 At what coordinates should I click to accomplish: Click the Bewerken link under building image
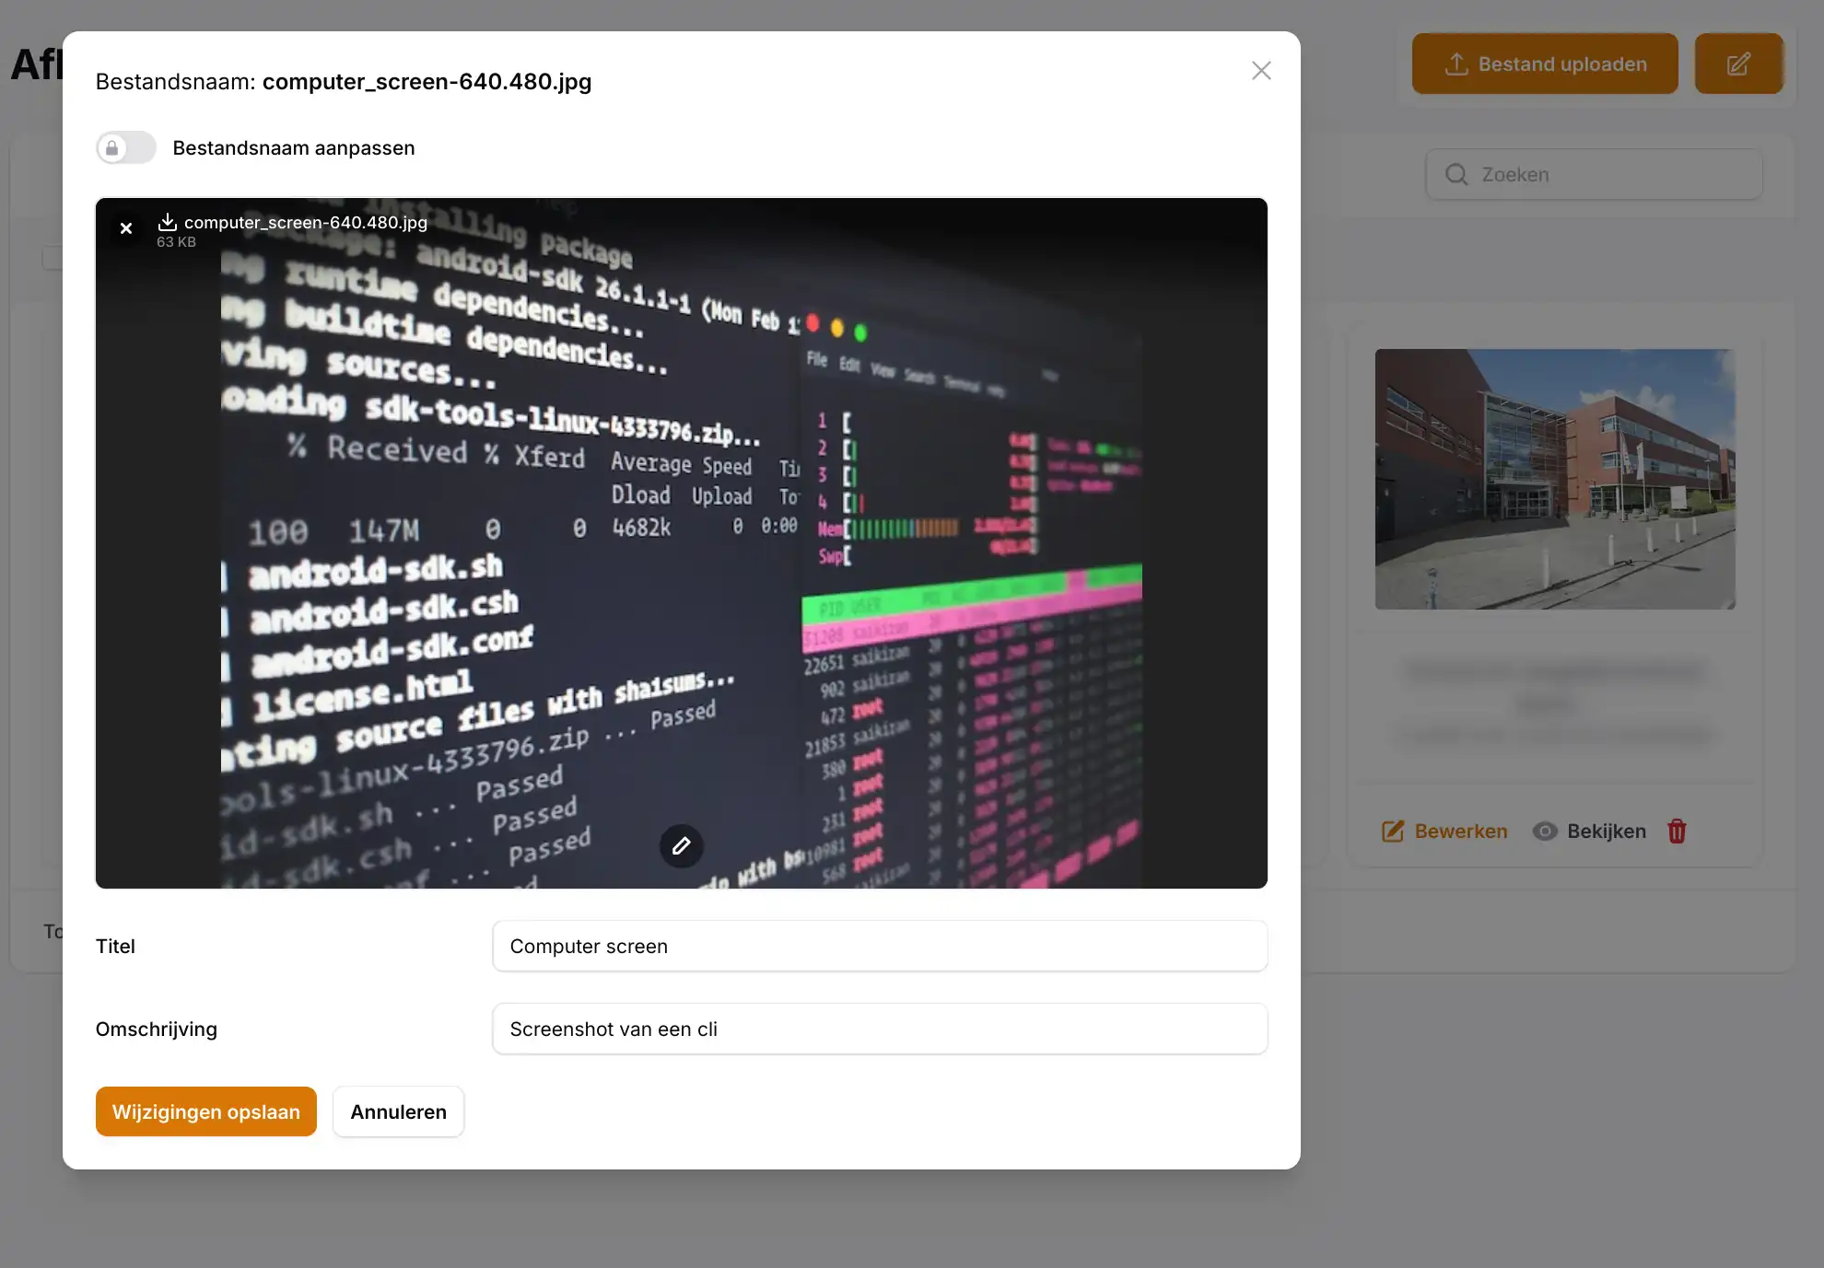[x=1460, y=832]
